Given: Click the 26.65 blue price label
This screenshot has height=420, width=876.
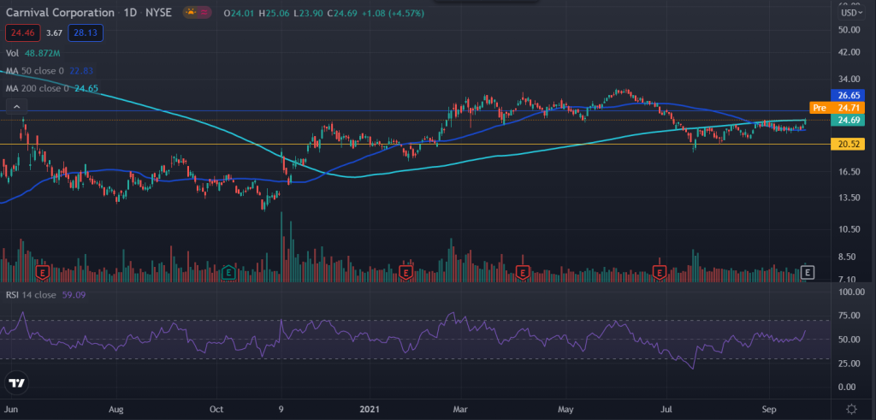Looking at the screenshot, I should tap(848, 95).
